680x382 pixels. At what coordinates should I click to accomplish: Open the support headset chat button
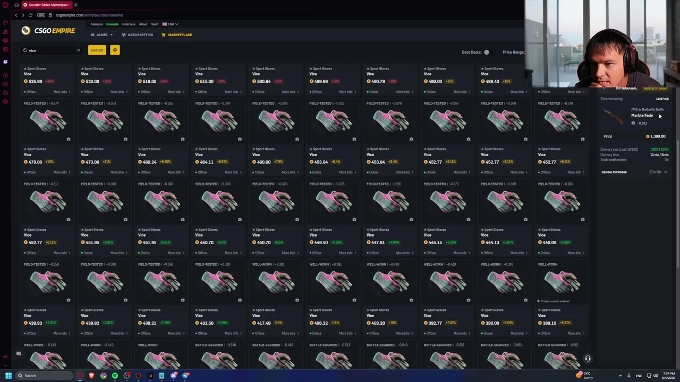588,359
